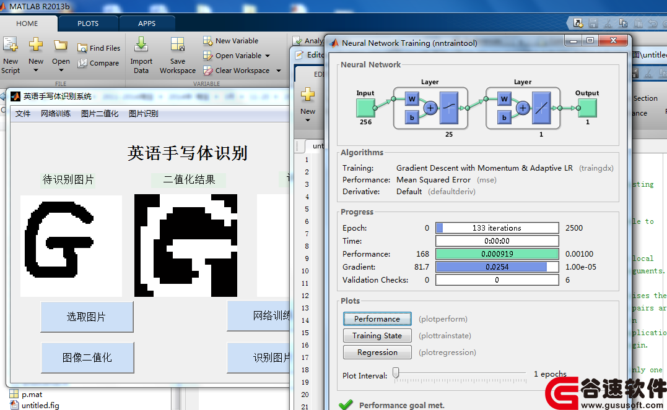Switch to the HOME ribbon tab
Viewport: 667px width, 410px height.
tap(27, 23)
